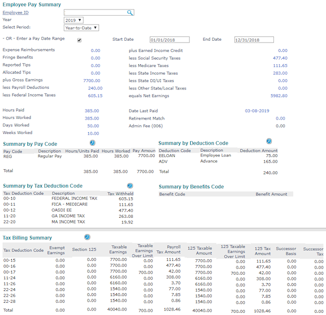Click the Section 125 column header
The width and height of the screenshot is (326, 315).
[x=84, y=250]
